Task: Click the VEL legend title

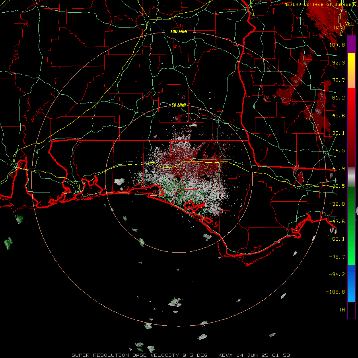Action: [x=349, y=24]
